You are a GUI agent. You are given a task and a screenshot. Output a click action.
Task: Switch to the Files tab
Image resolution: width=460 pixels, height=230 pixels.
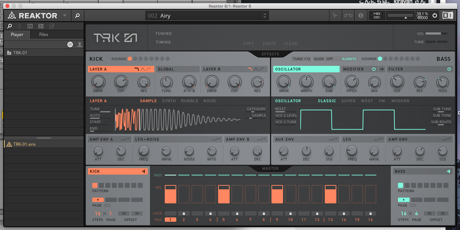[44, 35]
